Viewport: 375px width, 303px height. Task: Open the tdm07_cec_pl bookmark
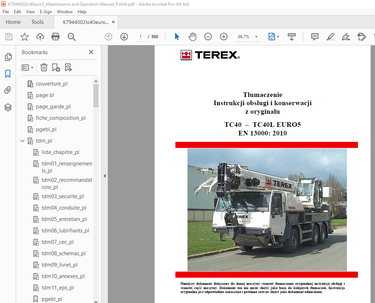57,242
